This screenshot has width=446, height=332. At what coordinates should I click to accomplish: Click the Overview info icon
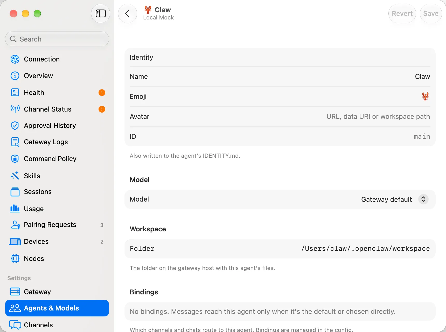coord(15,76)
